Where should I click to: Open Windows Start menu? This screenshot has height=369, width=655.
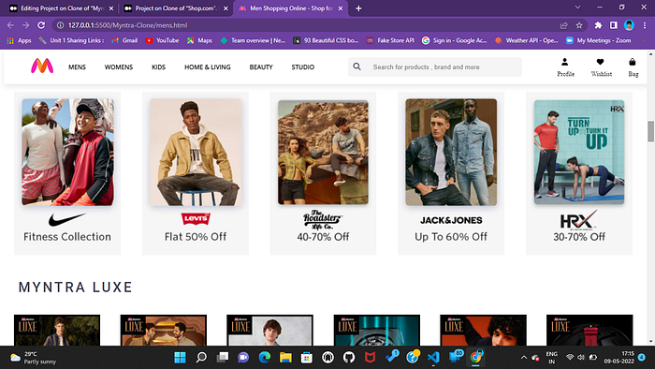tap(180, 358)
